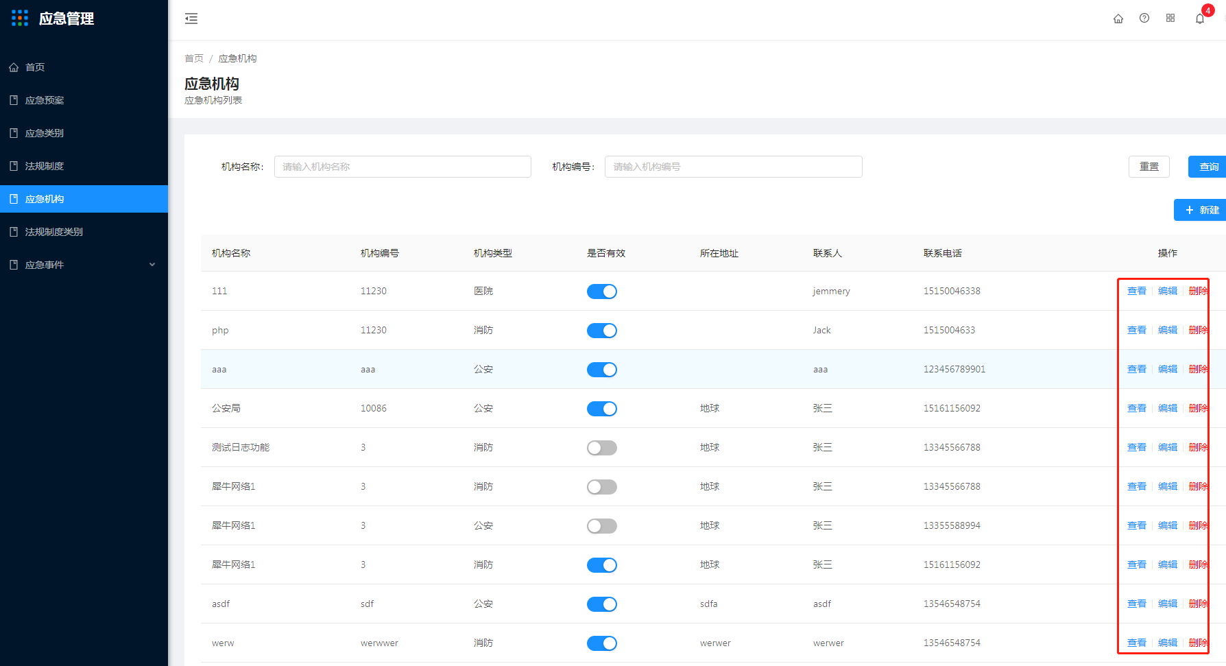Expand the 应急事件 submenu chevron

click(152, 265)
